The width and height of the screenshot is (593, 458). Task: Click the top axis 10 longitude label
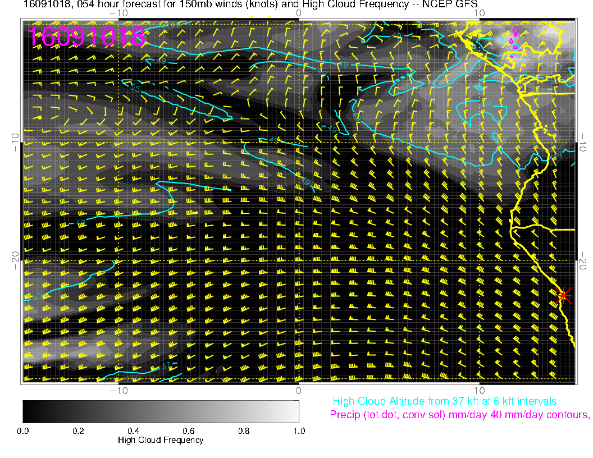(479, 13)
